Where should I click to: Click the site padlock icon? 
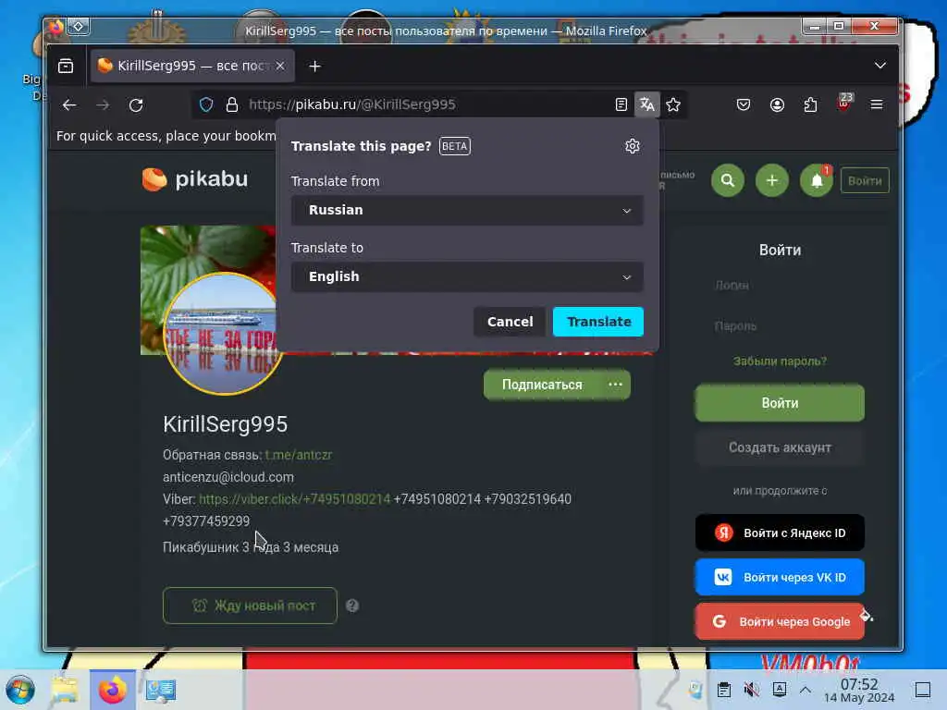(x=232, y=105)
